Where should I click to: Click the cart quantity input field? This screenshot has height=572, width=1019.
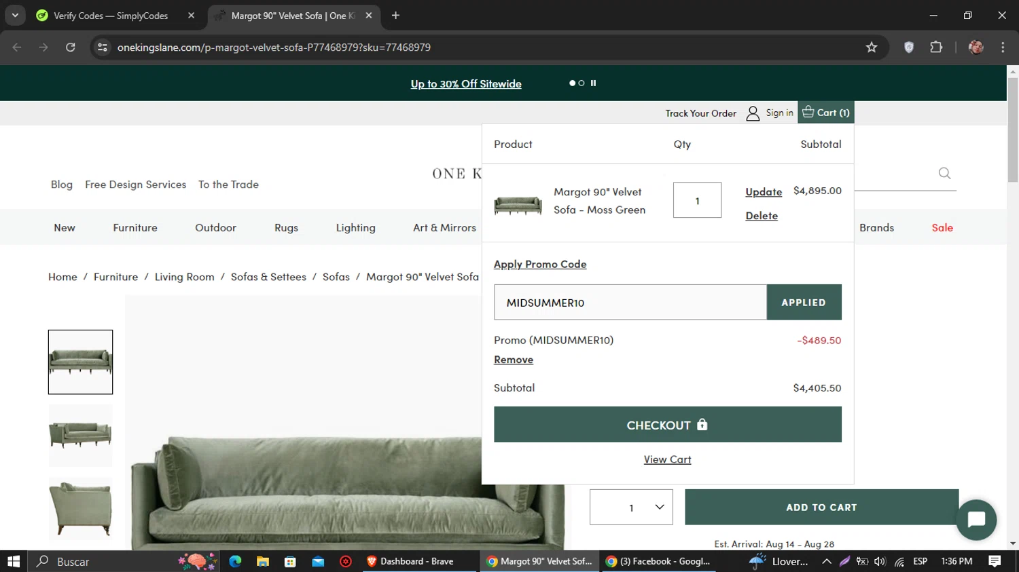(697, 200)
